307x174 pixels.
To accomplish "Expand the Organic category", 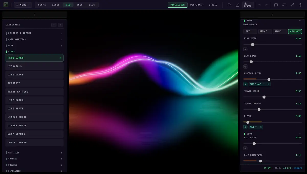I will pyautogui.click(x=34, y=165).
